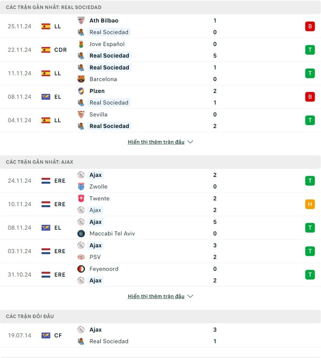
Task: Open 'Hiển thị thêm trận đấu' under Real Sociedad
Action: [156, 142]
